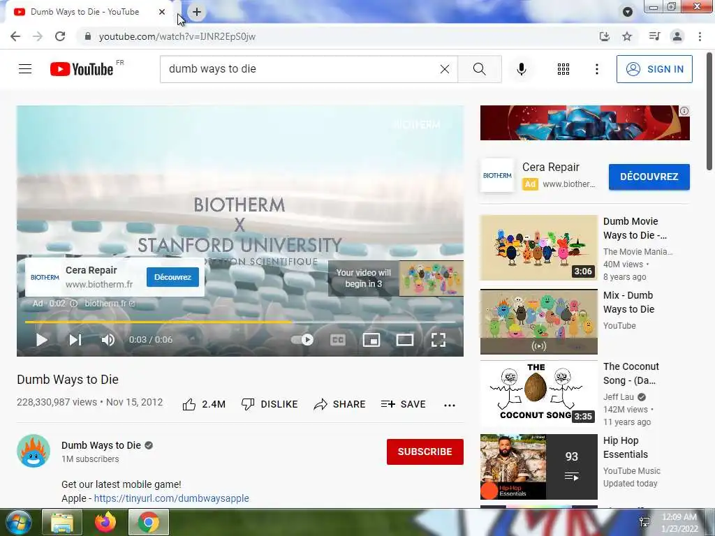
Task: Open the Biotherm banner ad image
Action: (x=584, y=123)
